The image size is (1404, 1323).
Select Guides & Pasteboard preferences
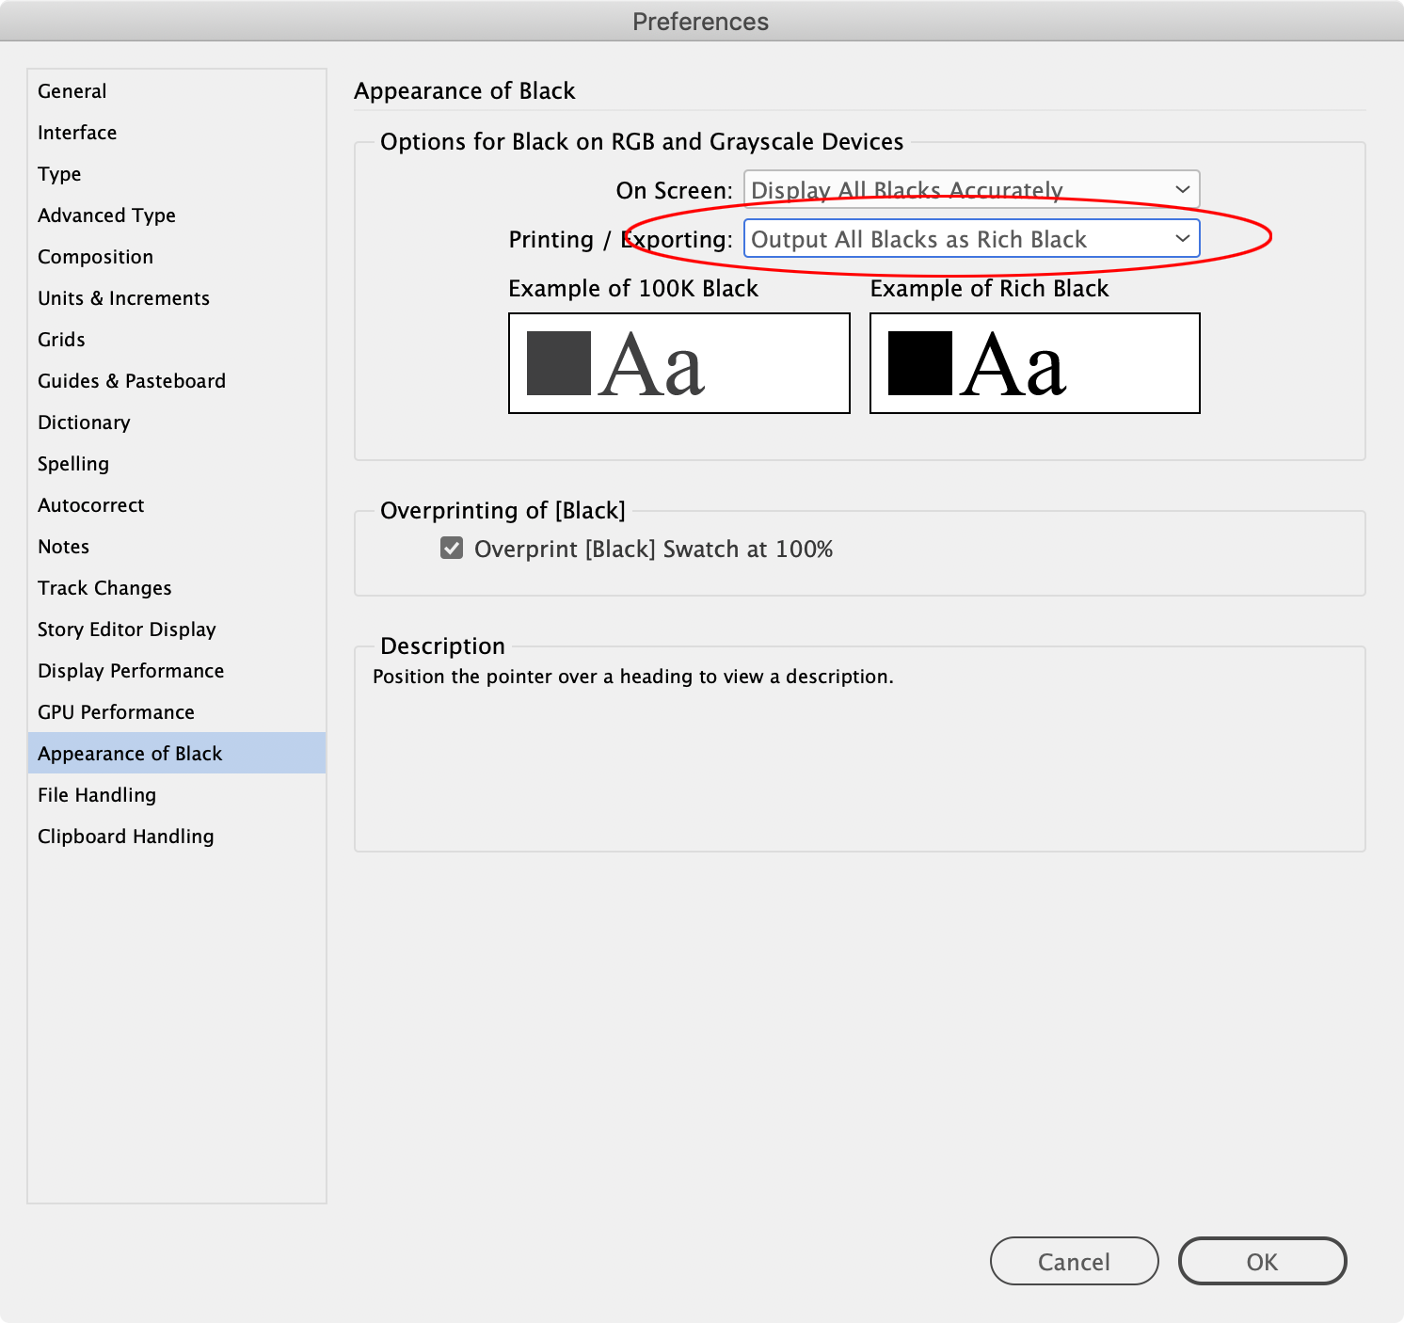[131, 380]
